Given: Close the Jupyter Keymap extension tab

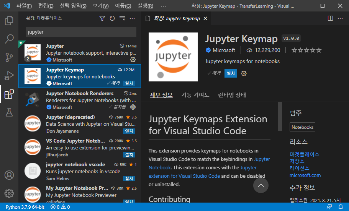Looking at the screenshot, I should (x=205, y=18).
